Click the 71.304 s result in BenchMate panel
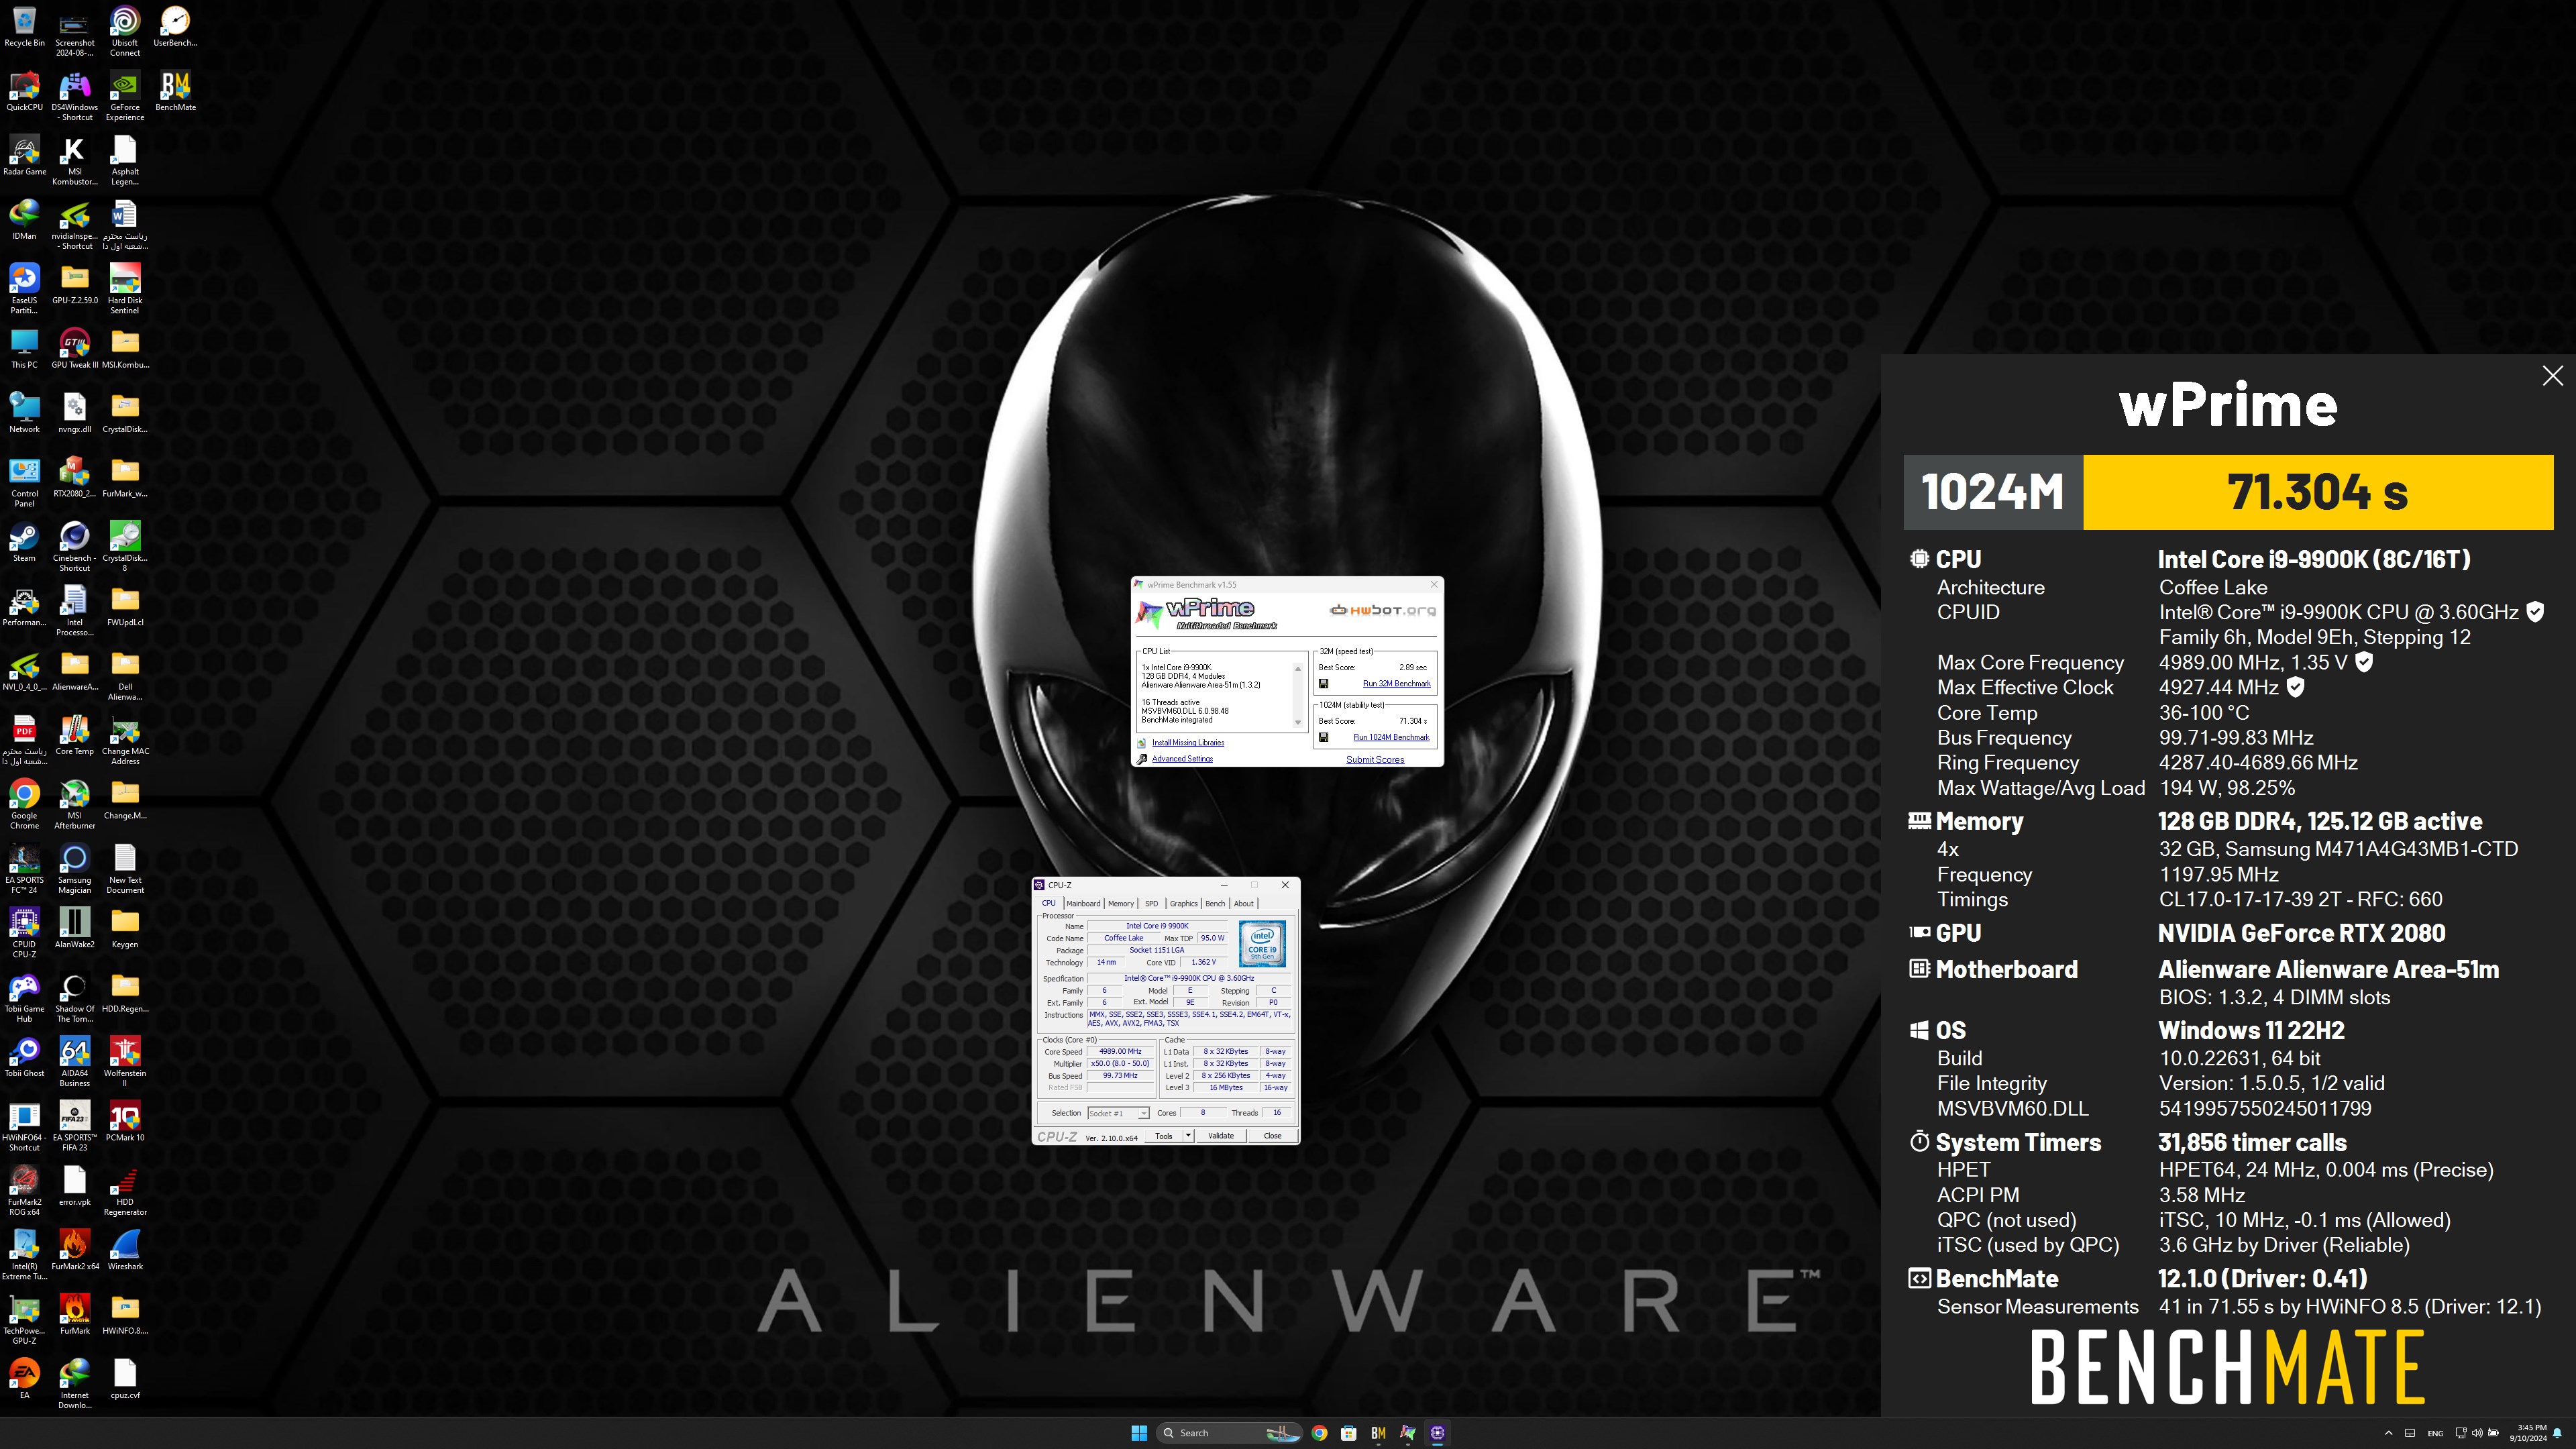The width and height of the screenshot is (2576, 1449). coord(2317,492)
